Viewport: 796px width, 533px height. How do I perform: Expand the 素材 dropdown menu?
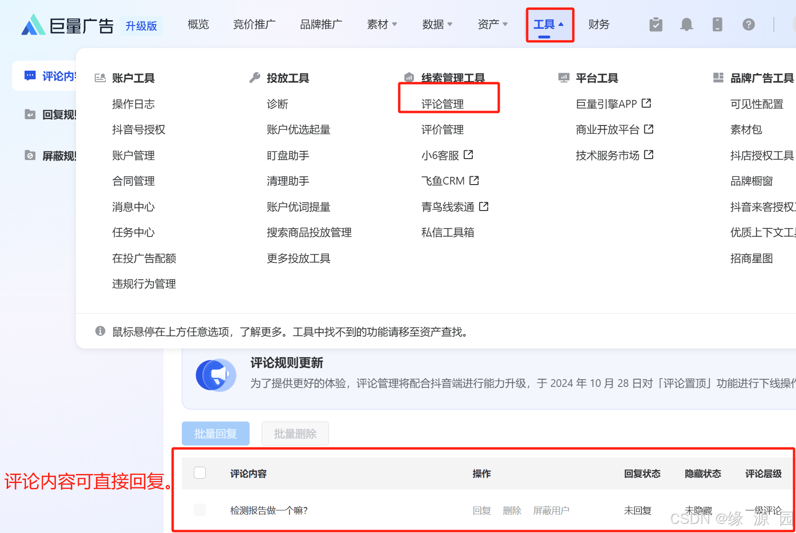tap(382, 25)
